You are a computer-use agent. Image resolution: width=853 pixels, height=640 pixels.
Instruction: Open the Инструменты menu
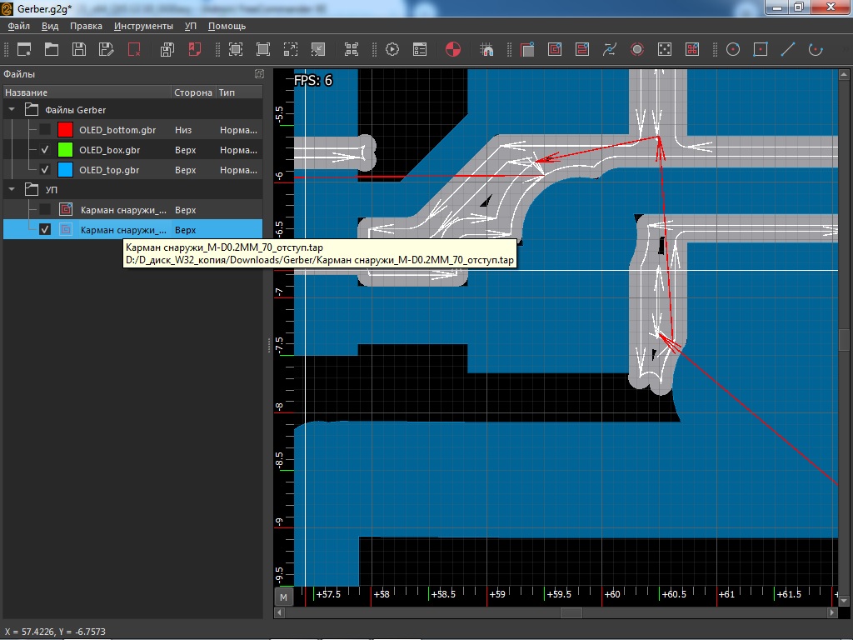(x=143, y=26)
